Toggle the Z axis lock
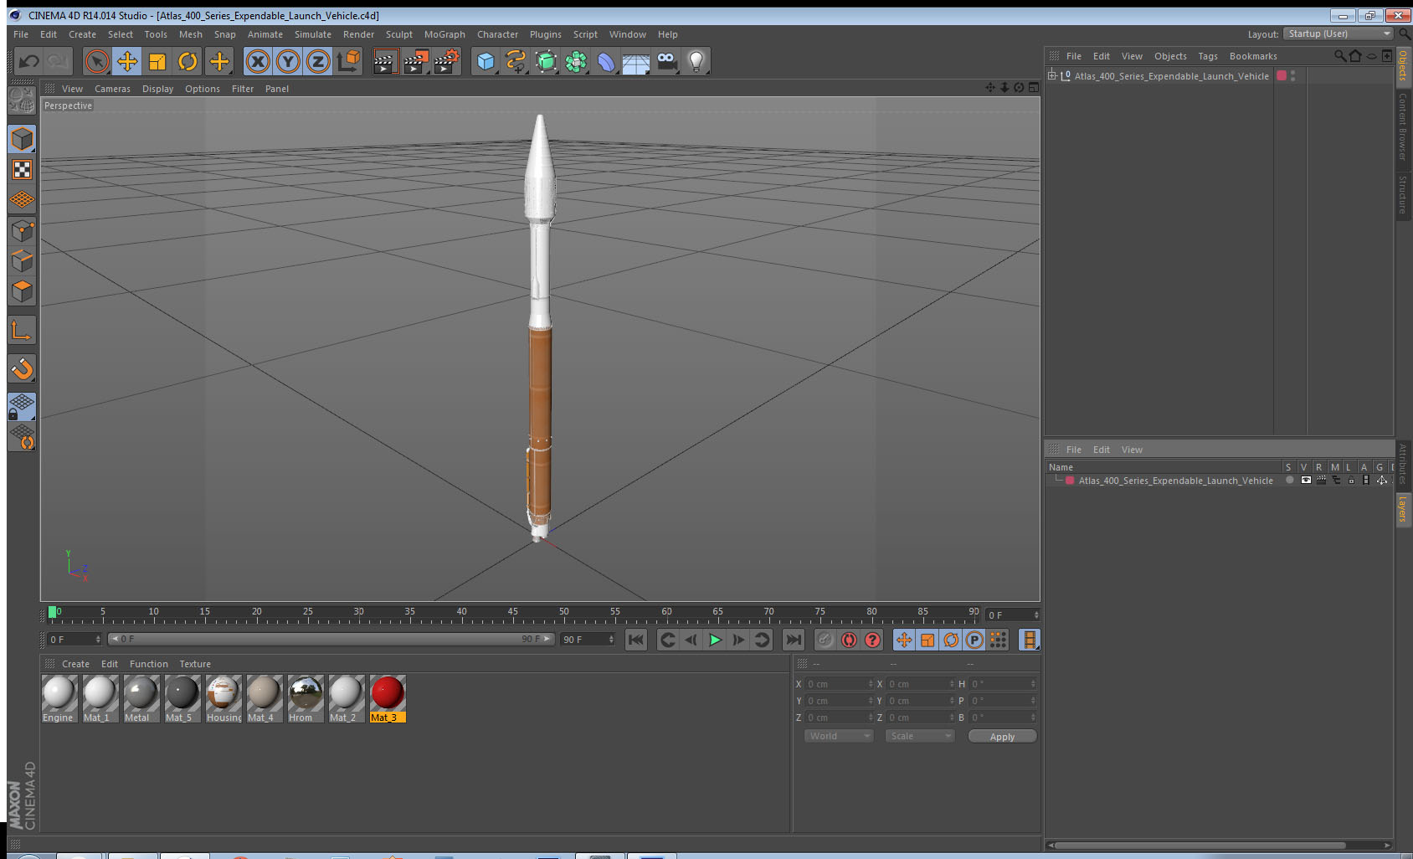Viewport: 1413px width, 859px height. (318, 61)
